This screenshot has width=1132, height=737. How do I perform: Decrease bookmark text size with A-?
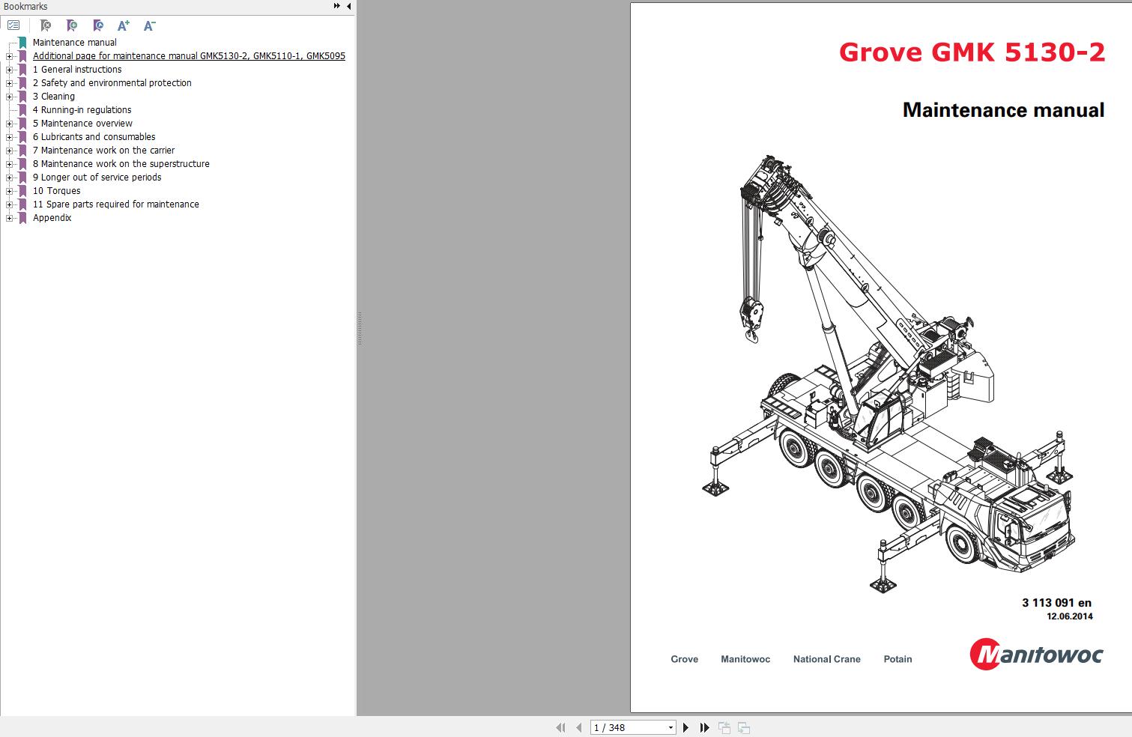(149, 25)
